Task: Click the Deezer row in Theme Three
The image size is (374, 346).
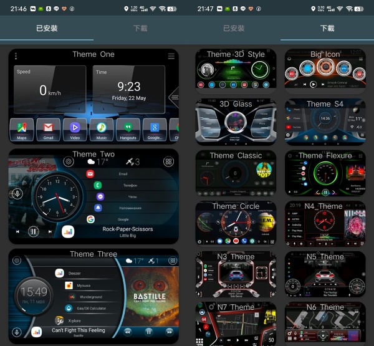Action: pos(87,273)
